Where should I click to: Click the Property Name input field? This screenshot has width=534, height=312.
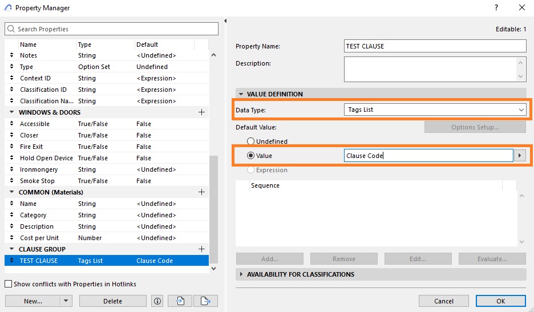pyautogui.click(x=435, y=46)
